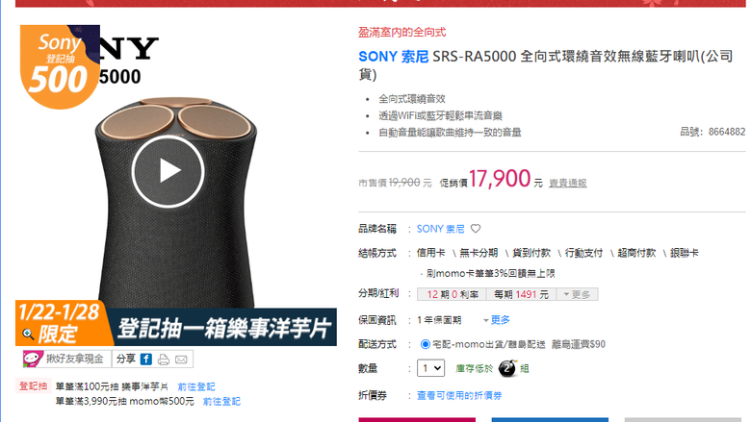The image size is (751, 422).
Task: Click the email share envelope icon
Action: pyautogui.click(x=181, y=360)
